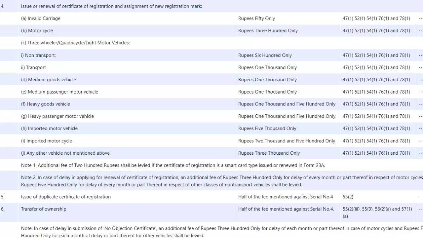
Task: Select the 'Non transport' sub-category text
Action: point(38,55)
